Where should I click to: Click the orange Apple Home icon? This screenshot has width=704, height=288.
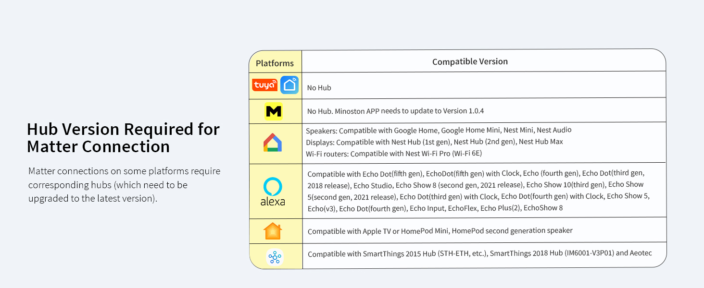tap(273, 231)
